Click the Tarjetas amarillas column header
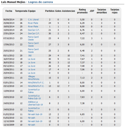 point(102,11)
